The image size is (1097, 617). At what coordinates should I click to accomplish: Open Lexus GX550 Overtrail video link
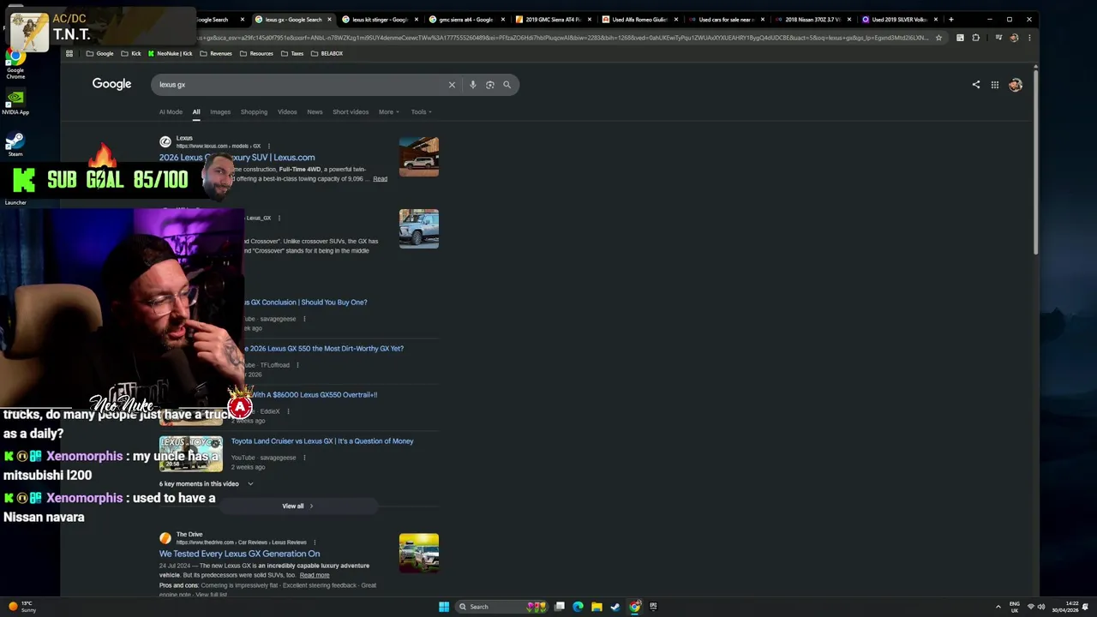point(314,395)
